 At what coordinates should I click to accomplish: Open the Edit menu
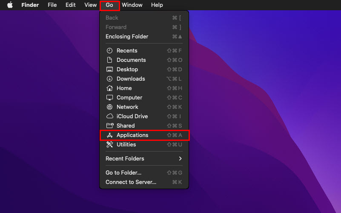point(71,5)
